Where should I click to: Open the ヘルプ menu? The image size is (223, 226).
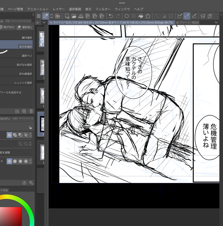(139, 9)
